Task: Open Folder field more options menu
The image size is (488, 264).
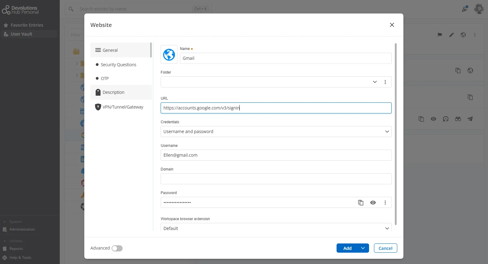Action: [385, 82]
